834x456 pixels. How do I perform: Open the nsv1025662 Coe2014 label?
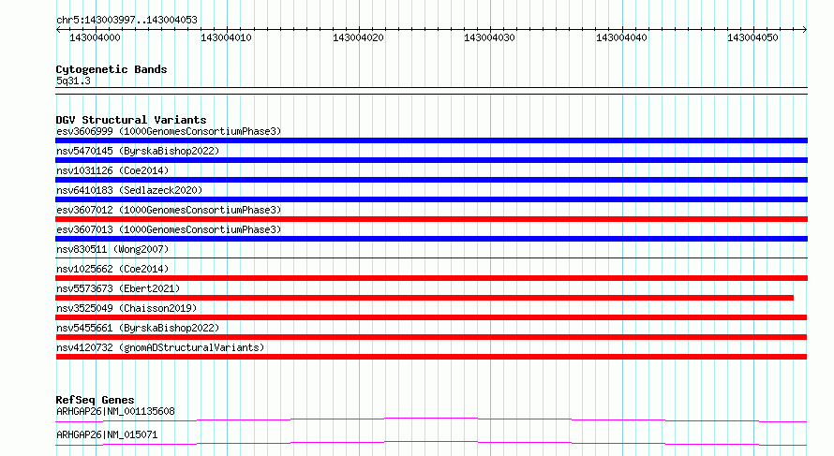click(112, 269)
